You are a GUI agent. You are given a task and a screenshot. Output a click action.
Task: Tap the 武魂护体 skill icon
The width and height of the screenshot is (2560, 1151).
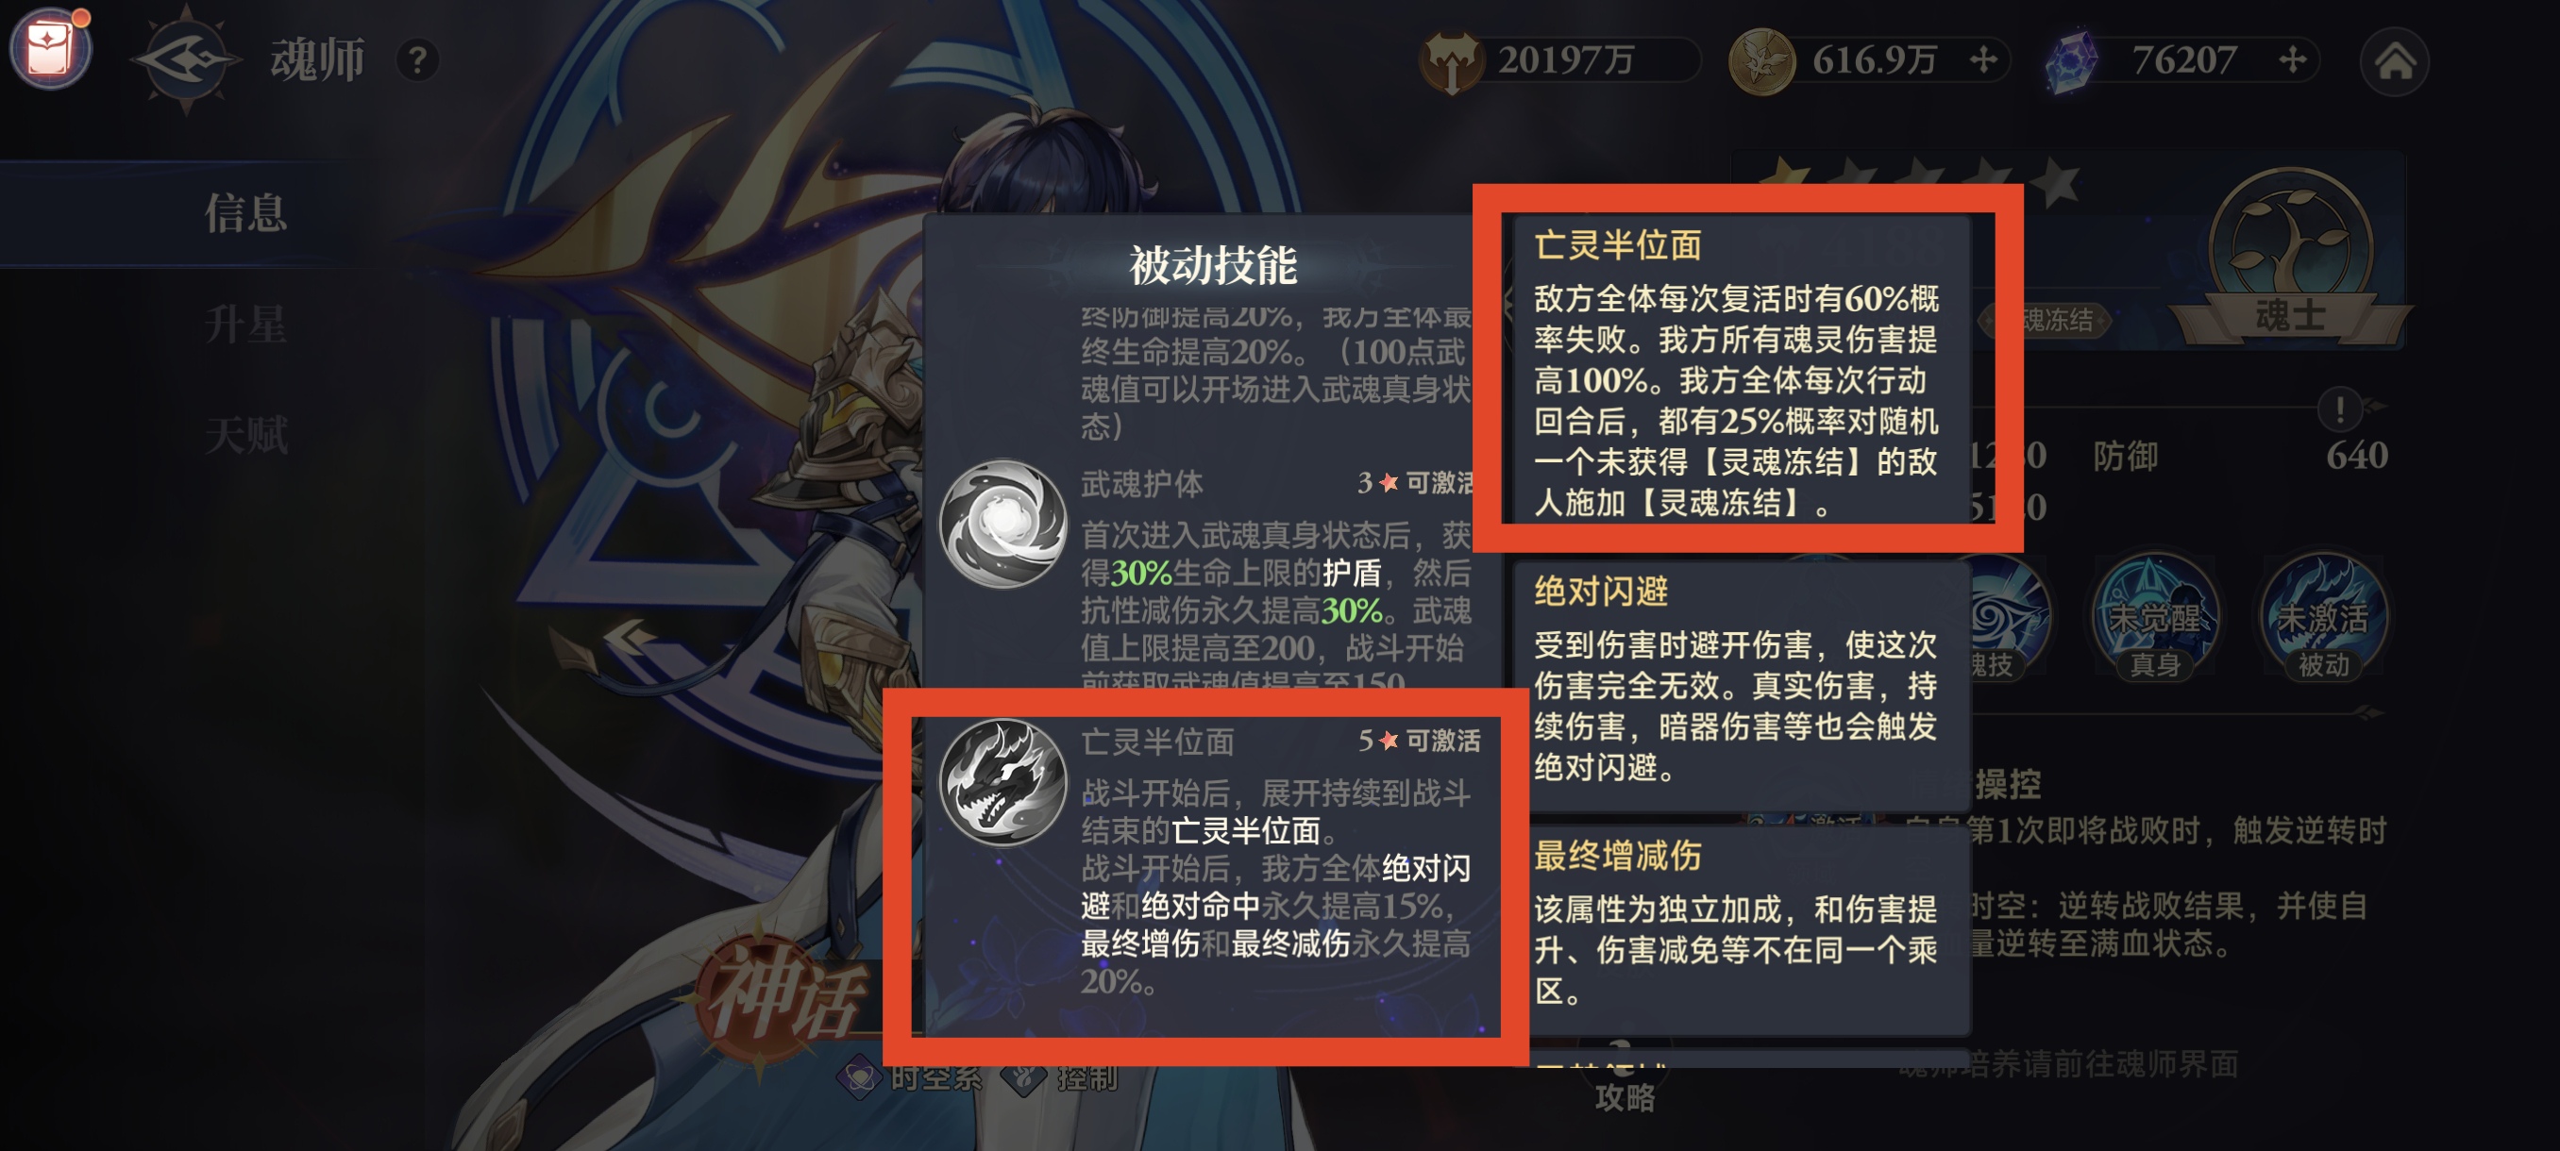pos(1002,524)
